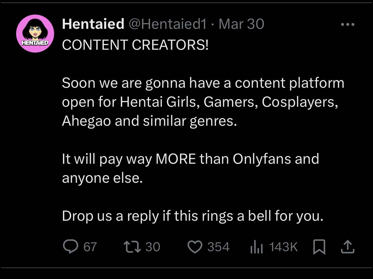The width and height of the screenshot is (373, 279).
Task: Click the 30 reposts count
Action: pyautogui.click(x=153, y=247)
